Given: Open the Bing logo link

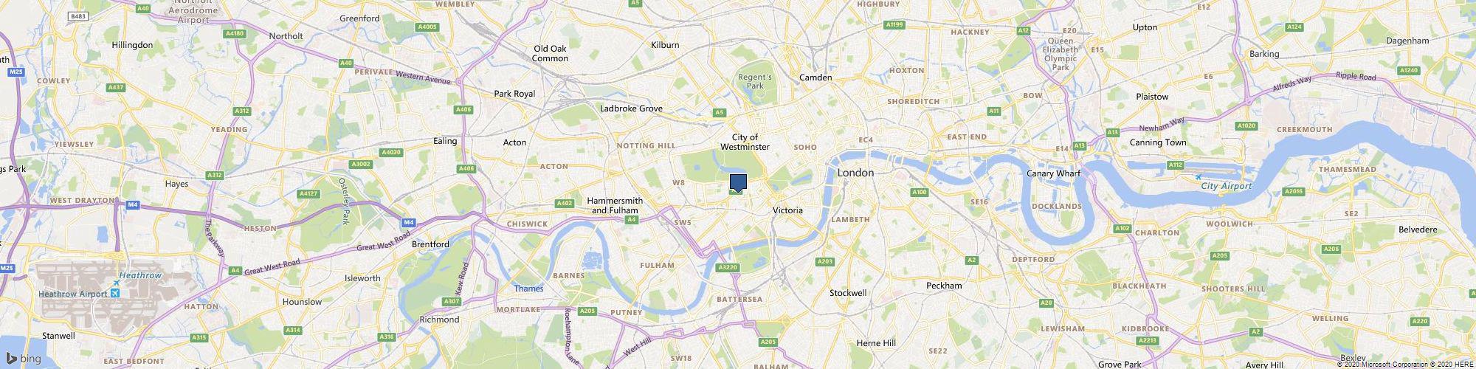Looking at the screenshot, I should (x=24, y=359).
